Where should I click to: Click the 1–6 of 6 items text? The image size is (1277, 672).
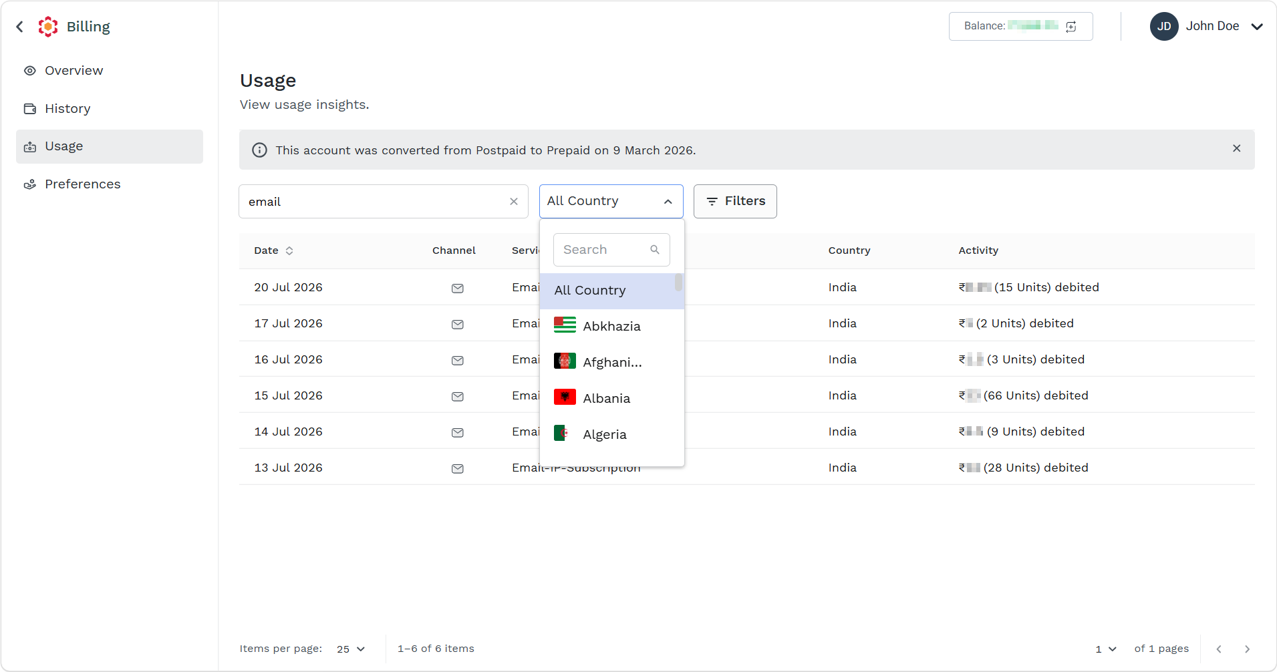coord(436,649)
